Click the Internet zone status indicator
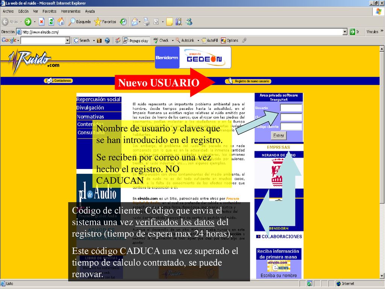This screenshot has height=289, width=385. tap(345, 284)
